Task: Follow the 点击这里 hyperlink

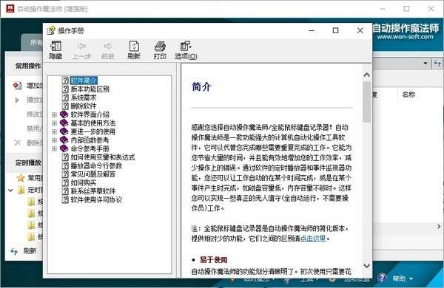Action: click(312, 239)
